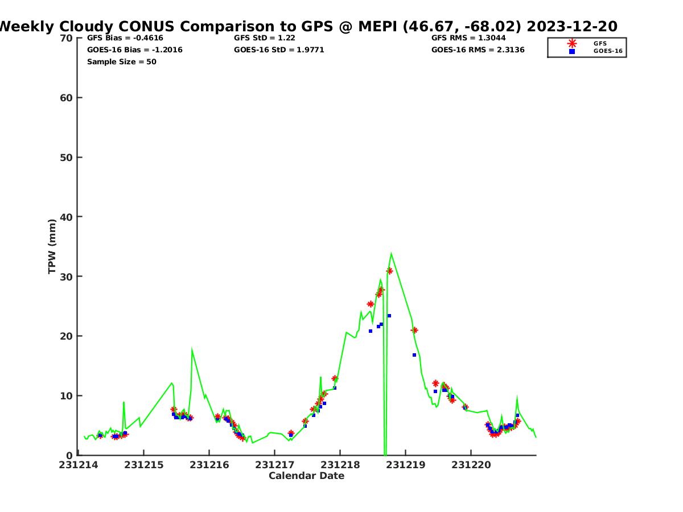Click the blue GOES-16 square in the legend
Screen dimensions: 683x512
point(572,51)
